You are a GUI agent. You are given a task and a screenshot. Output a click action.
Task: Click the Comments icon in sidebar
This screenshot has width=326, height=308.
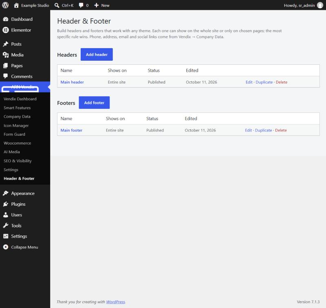[x=6, y=76]
